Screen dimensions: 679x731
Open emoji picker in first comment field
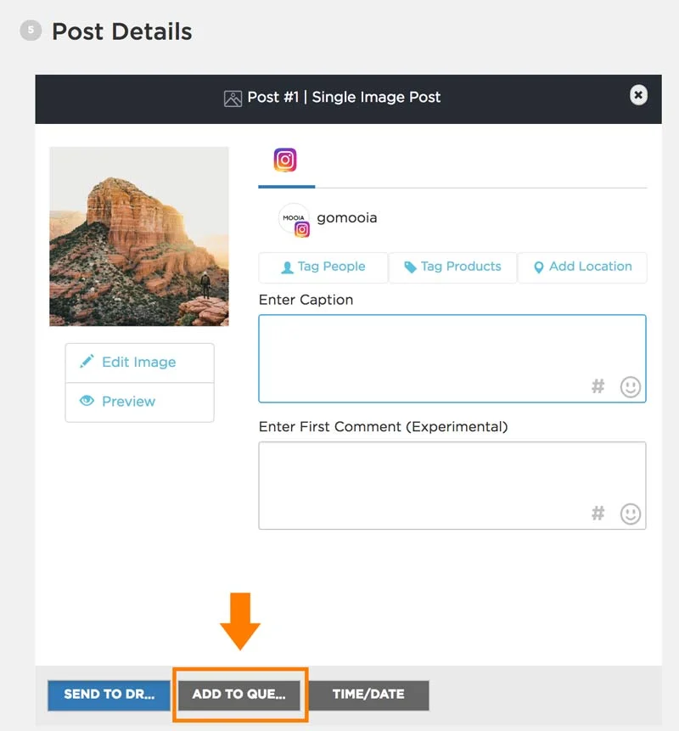(x=630, y=514)
